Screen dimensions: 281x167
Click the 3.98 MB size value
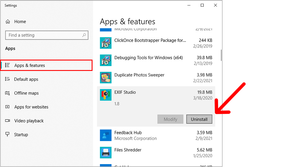coord(204,75)
